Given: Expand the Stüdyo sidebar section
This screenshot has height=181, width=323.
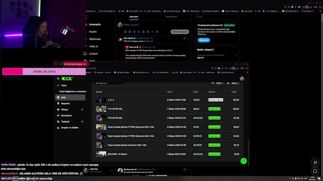Looking at the screenshot, I should [82, 110].
